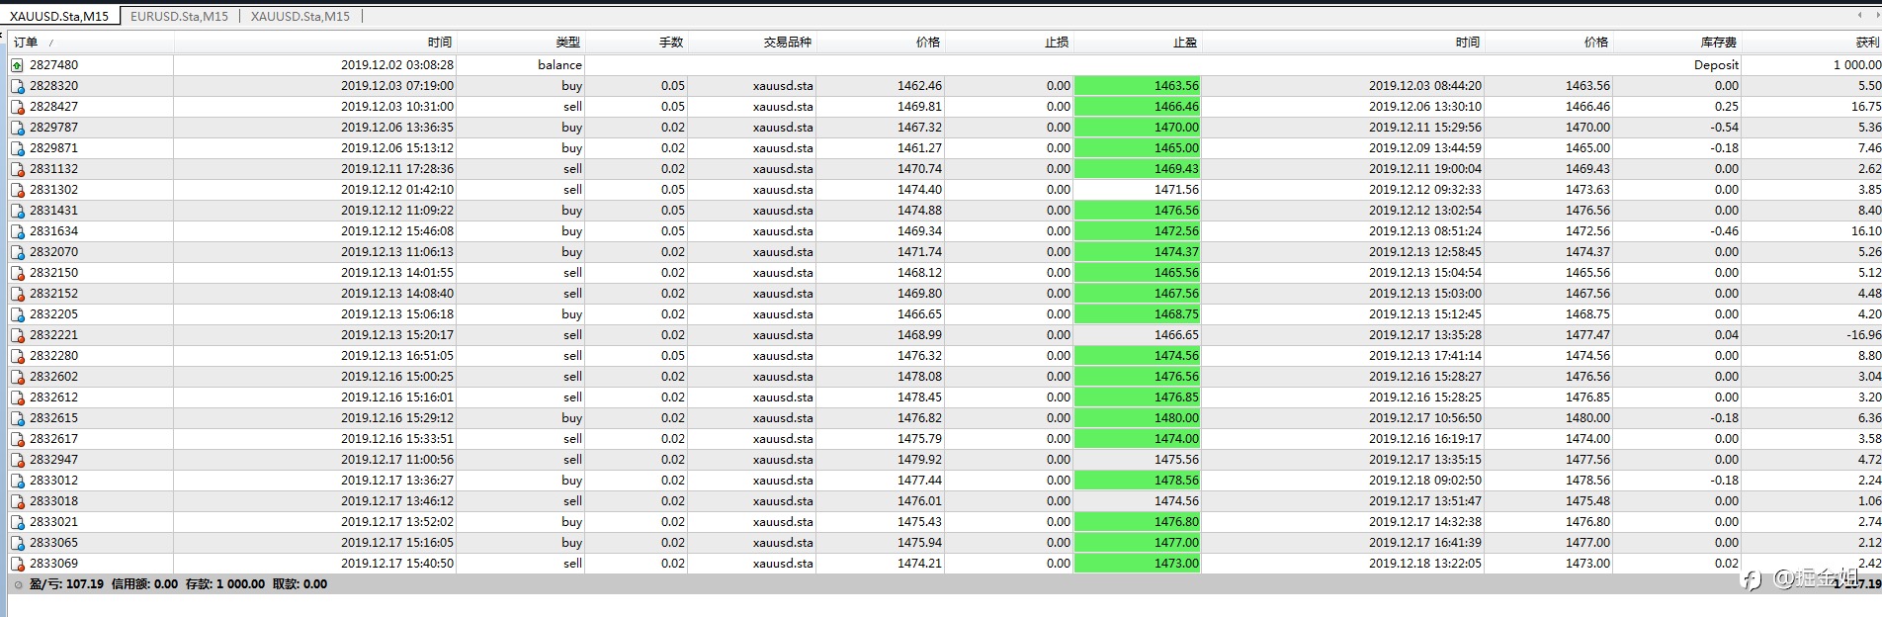
Task: Click the close time 2019.12.18 13:22:05
Action: (1425, 564)
